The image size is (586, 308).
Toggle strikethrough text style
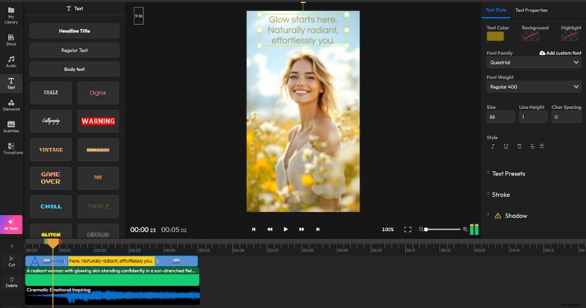click(532, 146)
